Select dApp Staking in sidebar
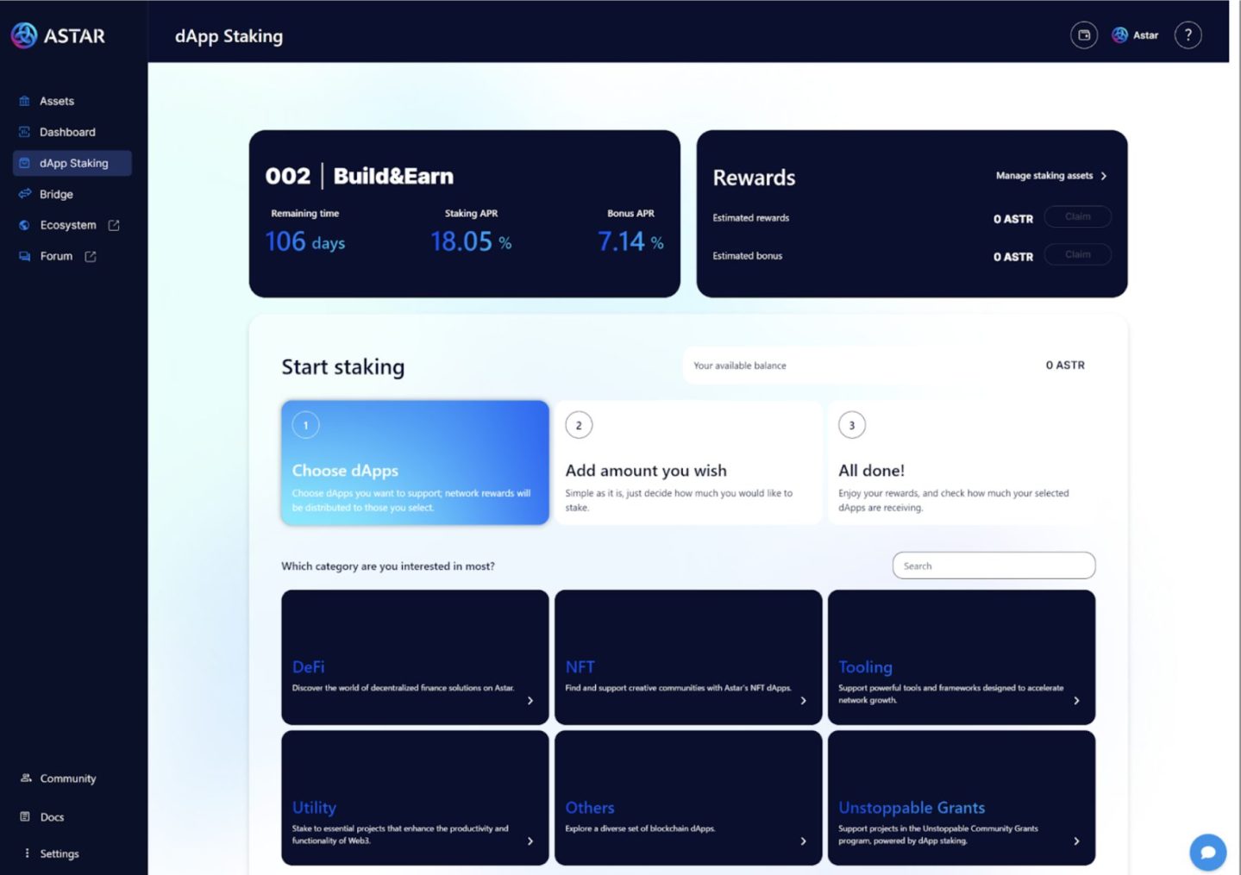The image size is (1241, 875). [72, 163]
